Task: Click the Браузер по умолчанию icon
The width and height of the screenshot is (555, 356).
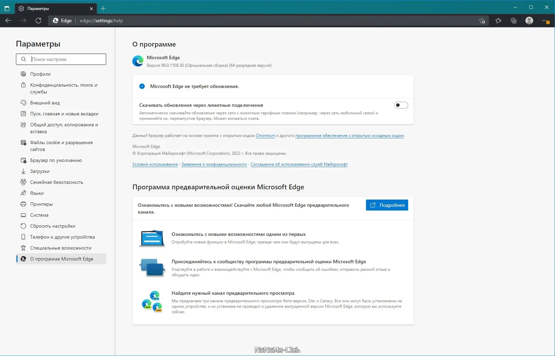Action: (23, 160)
